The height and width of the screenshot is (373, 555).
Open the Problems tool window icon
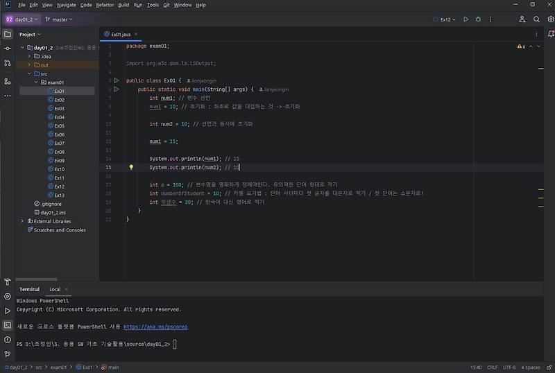point(8,340)
